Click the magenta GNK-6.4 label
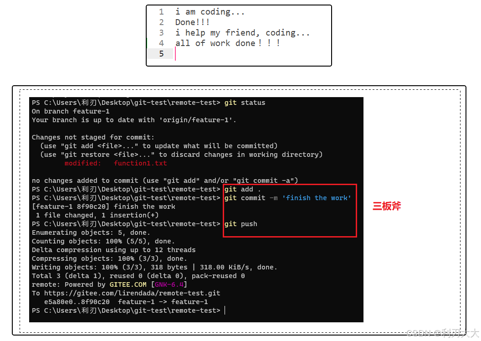The width and height of the screenshot is (481, 341). (169, 284)
